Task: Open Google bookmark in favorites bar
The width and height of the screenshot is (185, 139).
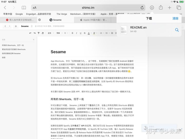Action: 19,14
